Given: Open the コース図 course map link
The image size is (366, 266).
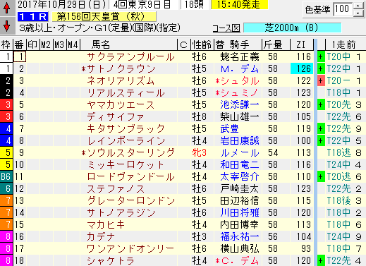Looking at the screenshot, I should pos(226,28).
